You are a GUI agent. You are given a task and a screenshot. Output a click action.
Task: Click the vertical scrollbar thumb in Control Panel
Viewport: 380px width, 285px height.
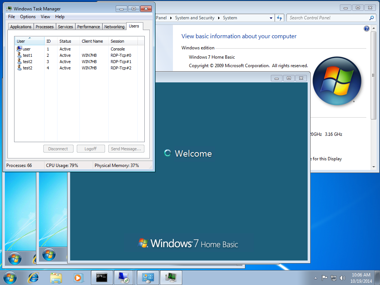[373, 75]
